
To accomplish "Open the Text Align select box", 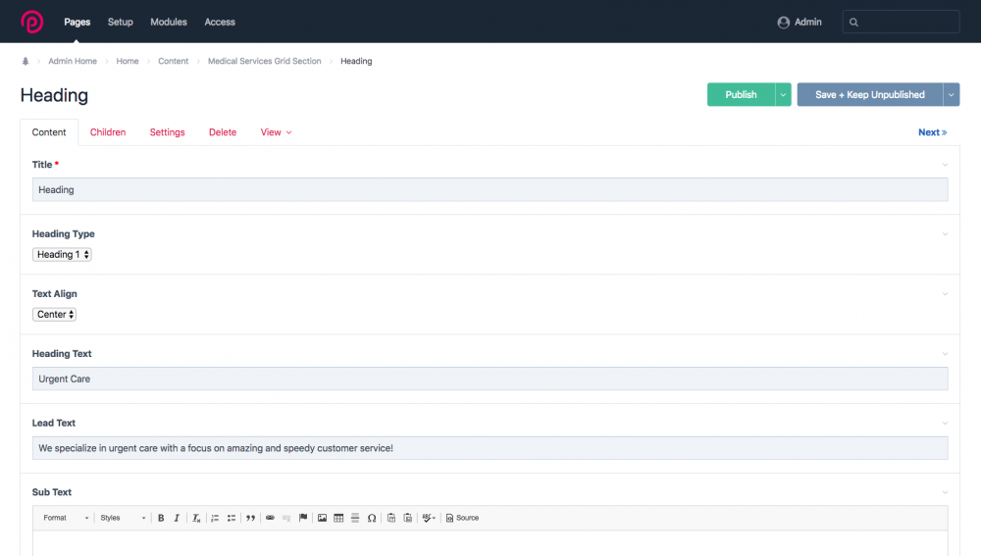I will click(54, 315).
